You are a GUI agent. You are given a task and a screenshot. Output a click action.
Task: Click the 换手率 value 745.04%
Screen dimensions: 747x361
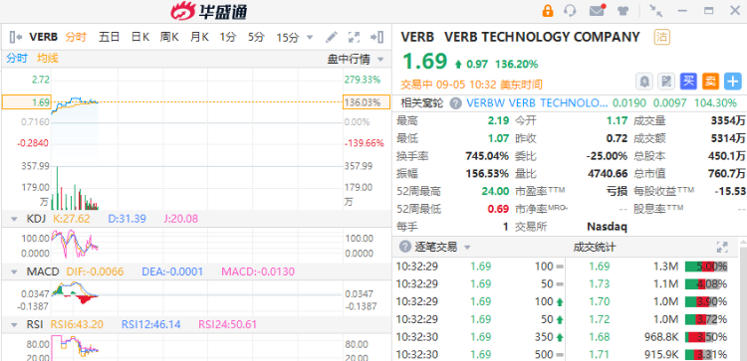487,156
